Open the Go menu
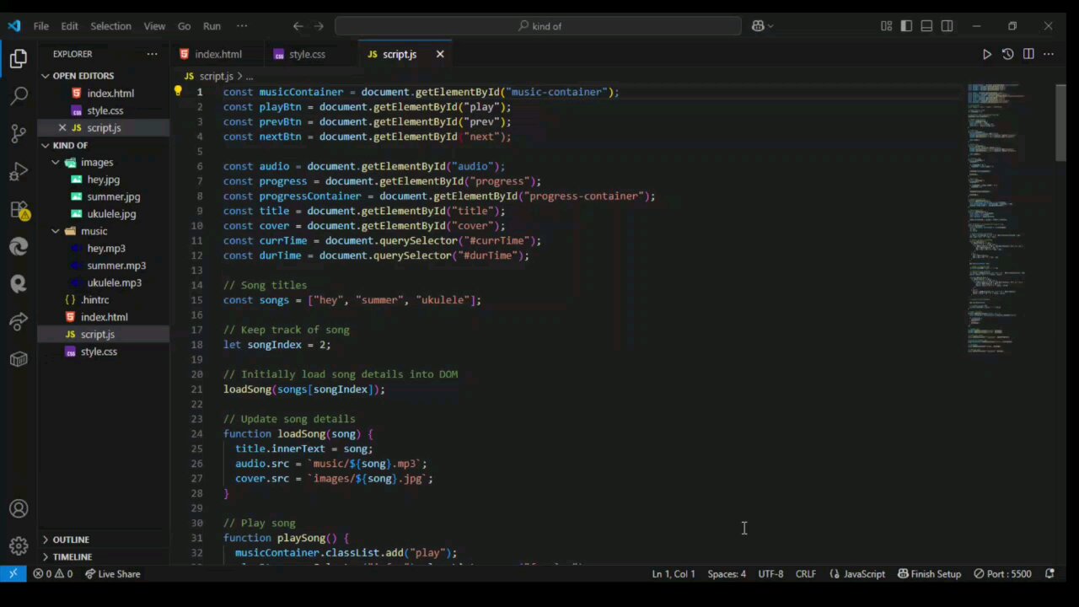The image size is (1079, 607). point(184,26)
